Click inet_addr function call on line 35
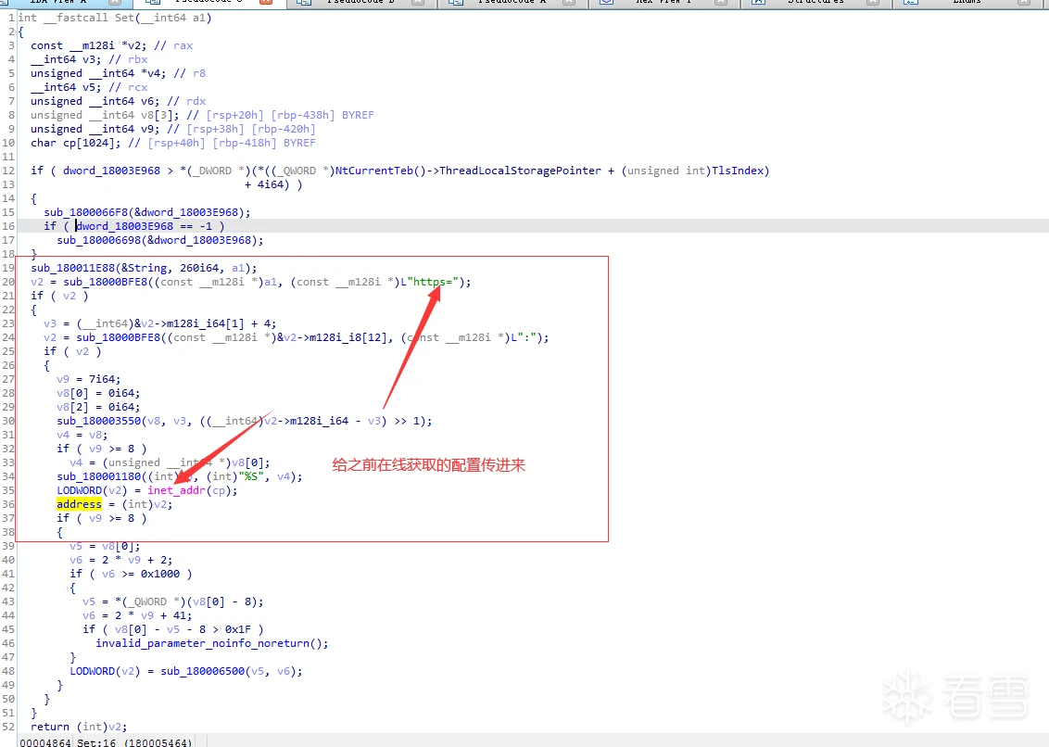 177,490
